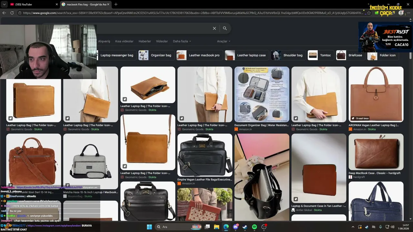Expand the 'Daha fazla' dropdown

click(182, 41)
